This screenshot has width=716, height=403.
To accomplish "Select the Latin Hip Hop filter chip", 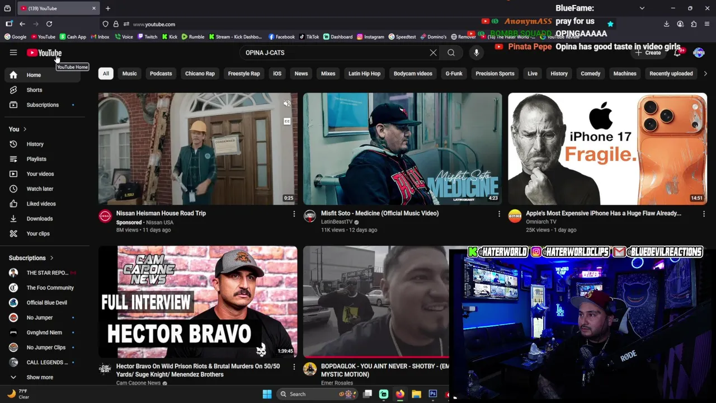I will pos(364,73).
